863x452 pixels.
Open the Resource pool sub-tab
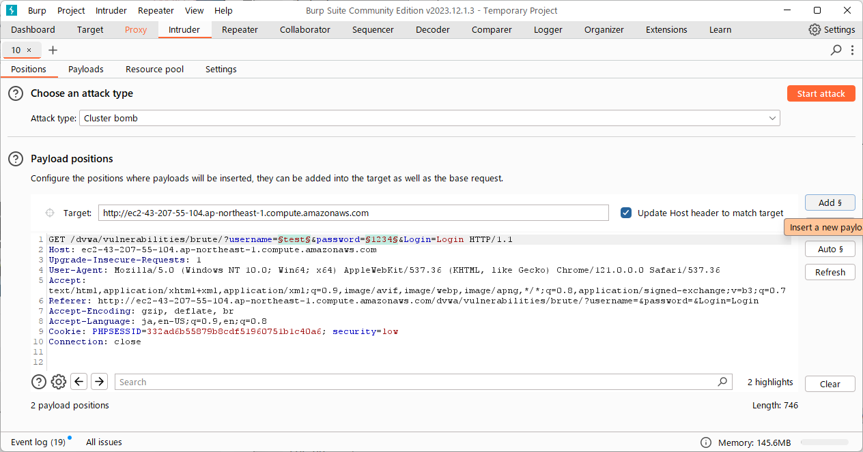(x=155, y=70)
